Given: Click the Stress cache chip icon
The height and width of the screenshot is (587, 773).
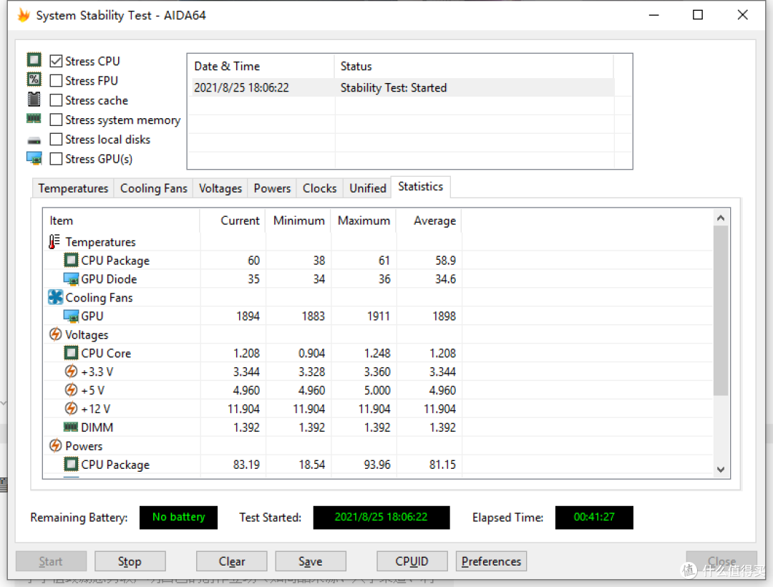Looking at the screenshot, I should point(34,99).
